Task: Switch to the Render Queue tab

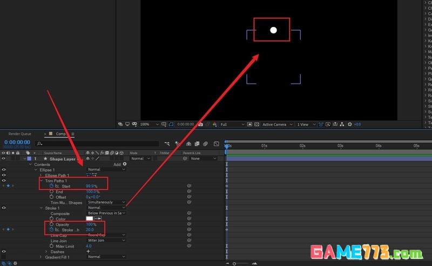Action: click(x=19, y=134)
